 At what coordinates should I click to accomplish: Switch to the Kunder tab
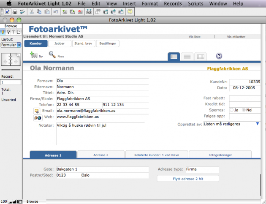click(36, 44)
